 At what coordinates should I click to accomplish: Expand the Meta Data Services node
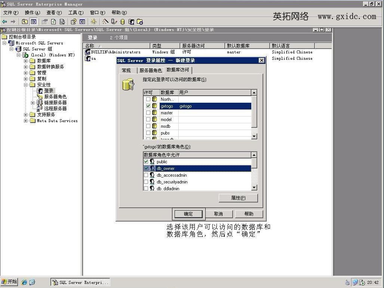point(26,121)
